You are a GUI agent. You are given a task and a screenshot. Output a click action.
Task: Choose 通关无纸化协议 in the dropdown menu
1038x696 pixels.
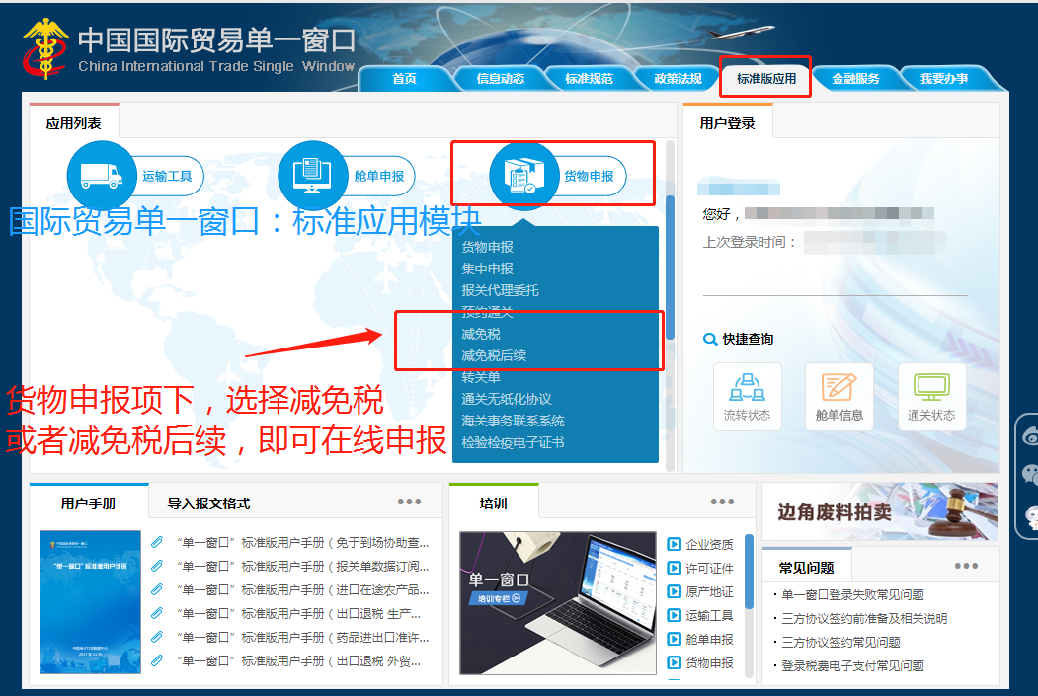[507, 399]
